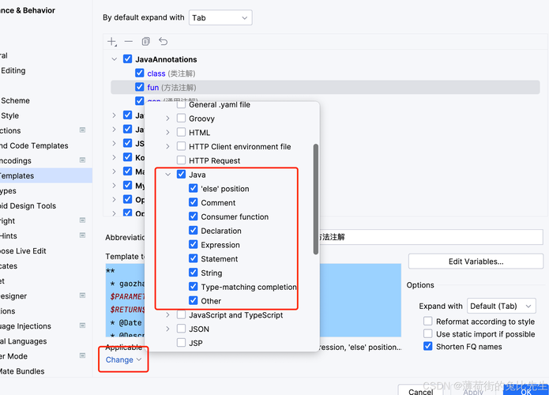Expand the JavaScript and TypeScript node
549x395 pixels.
(167, 315)
